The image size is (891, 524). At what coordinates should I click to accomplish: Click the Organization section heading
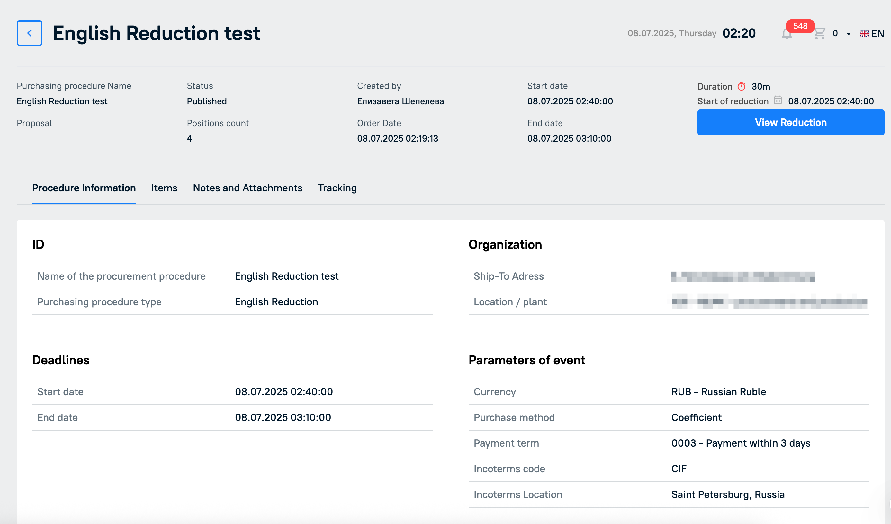(x=505, y=245)
